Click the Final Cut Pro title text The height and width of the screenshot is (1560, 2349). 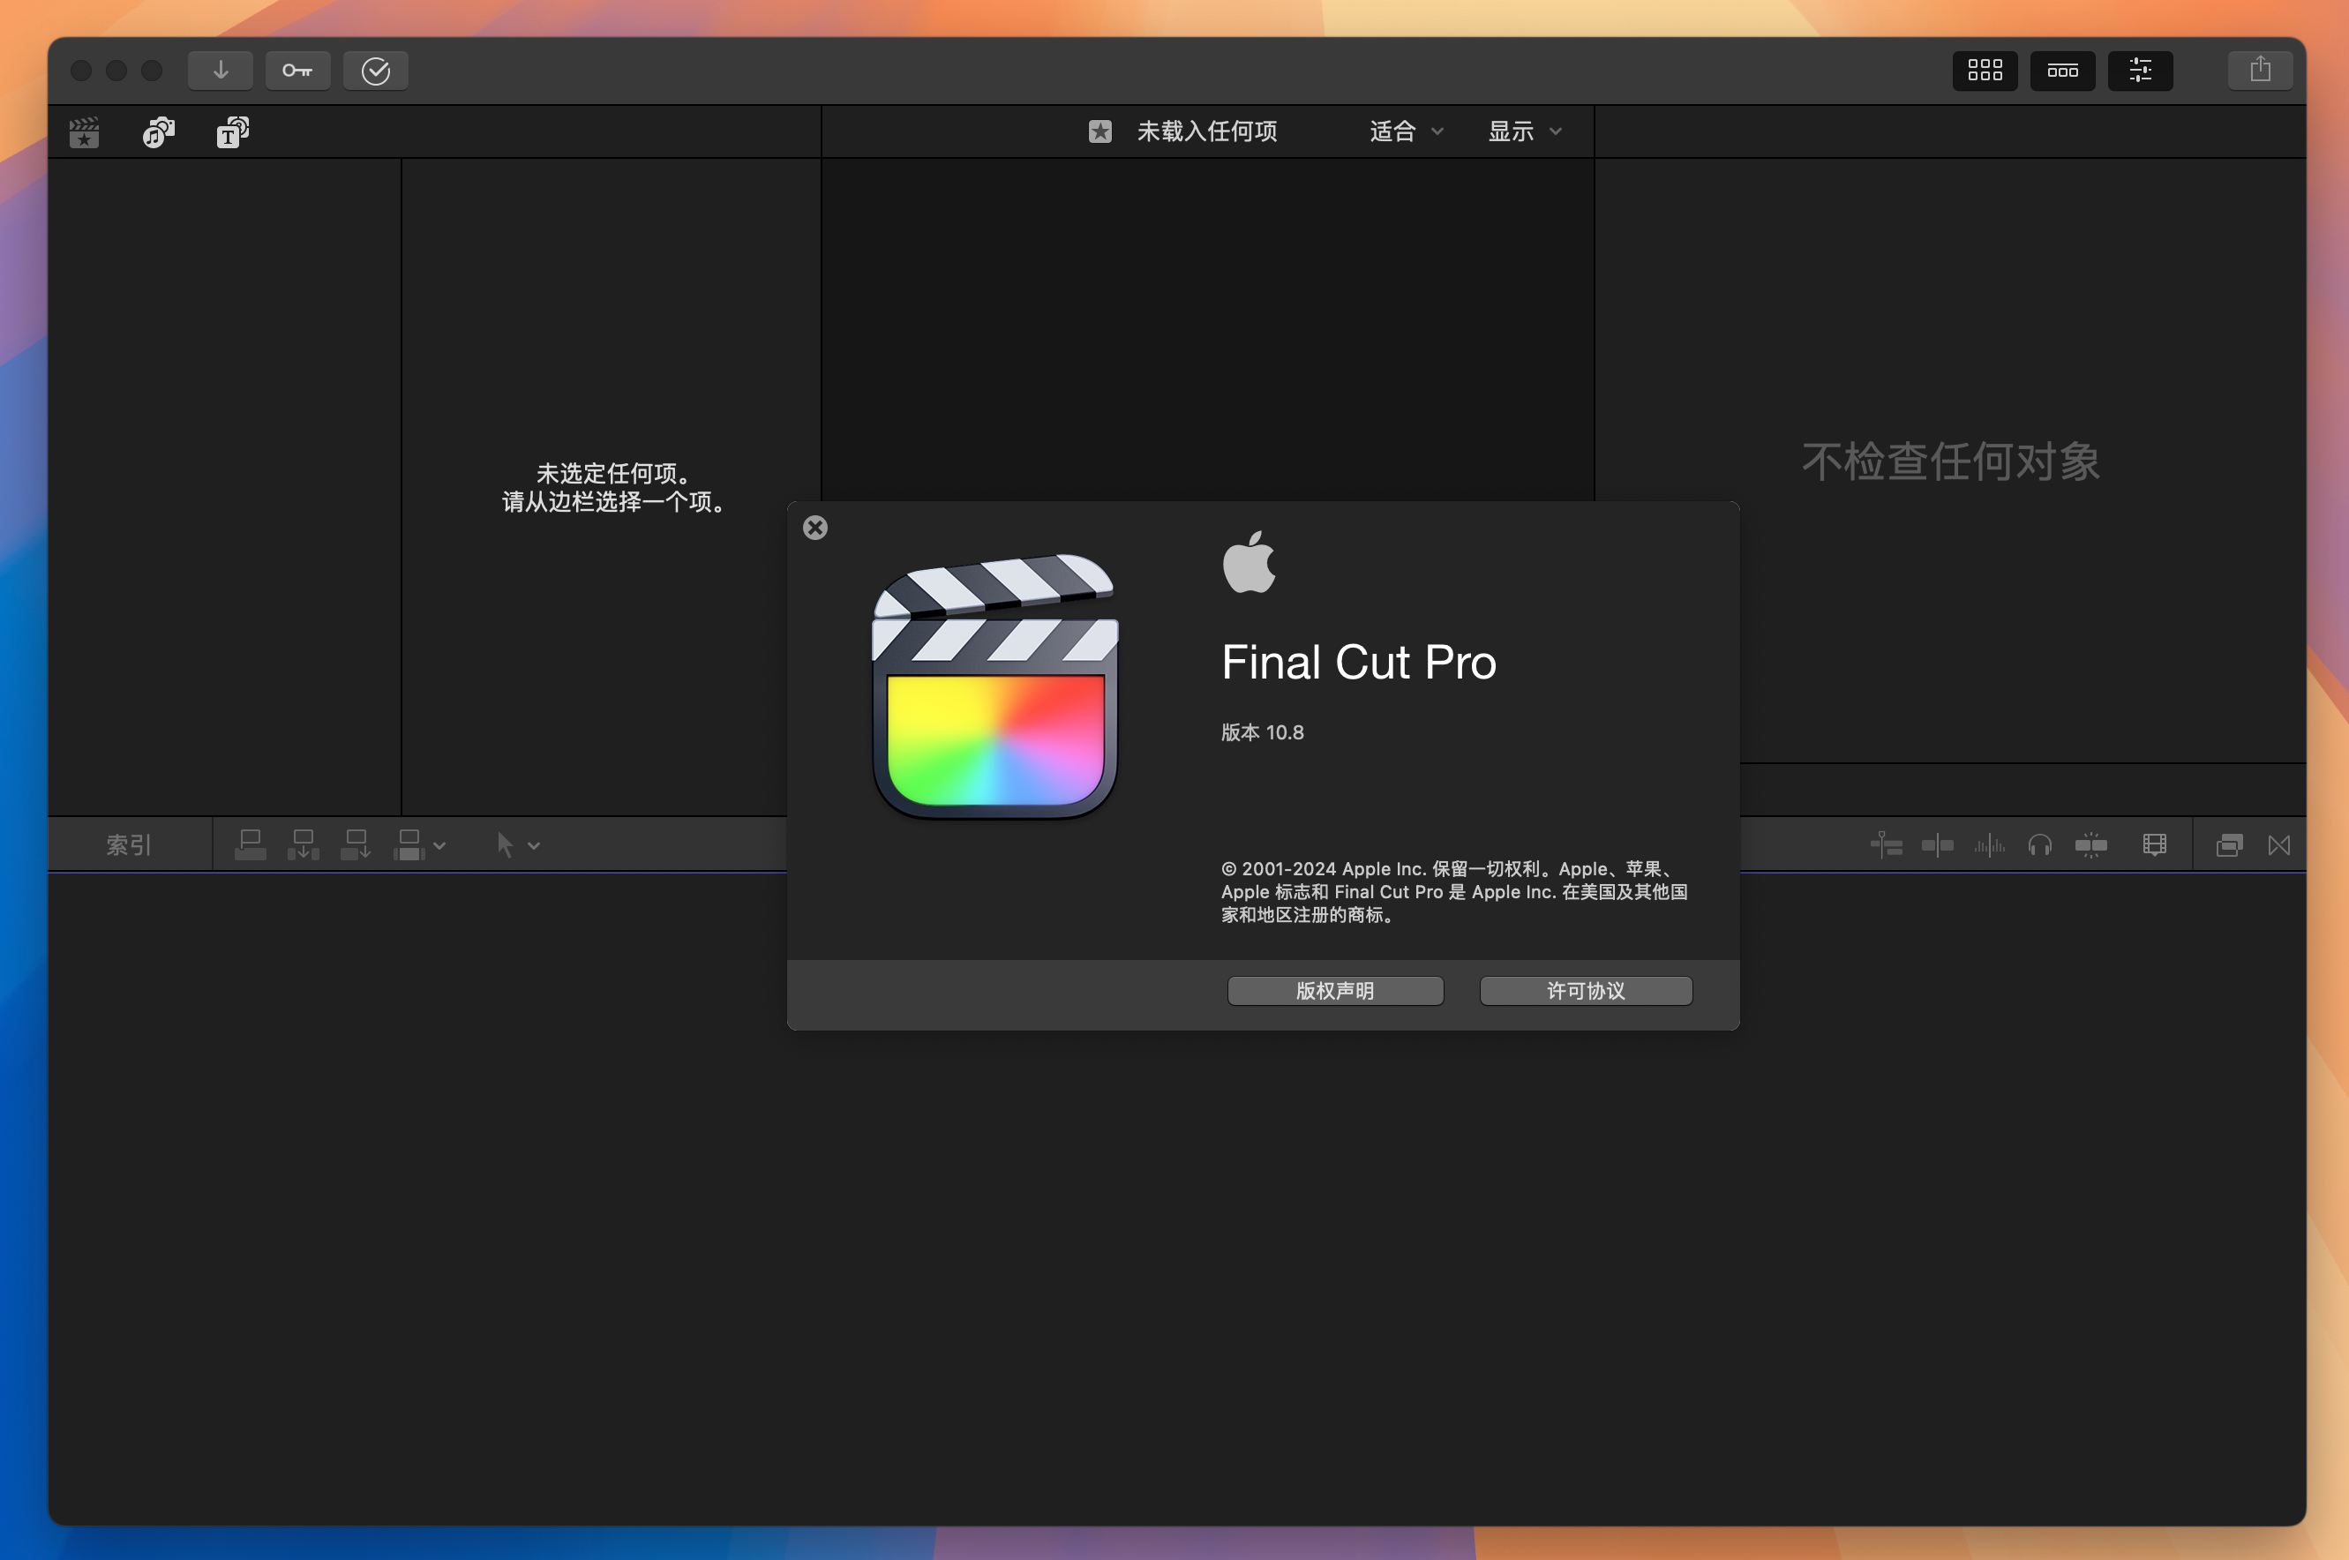[1358, 663]
